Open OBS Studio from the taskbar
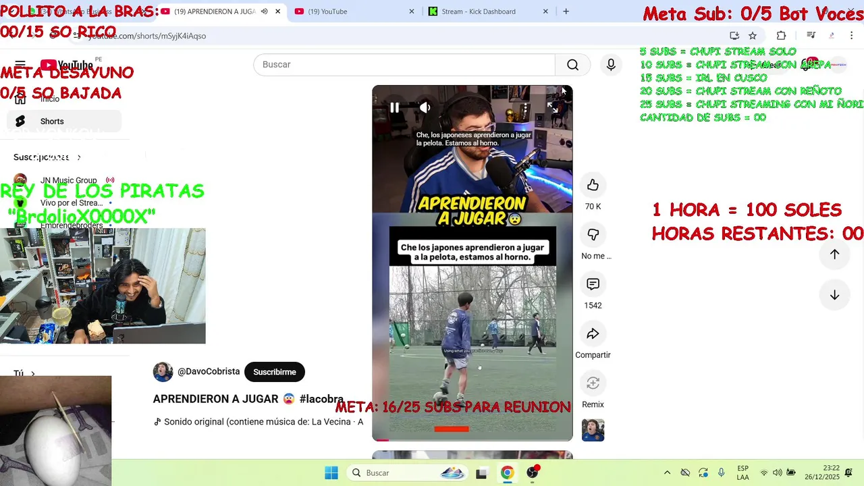The height and width of the screenshot is (486, 864). (533, 473)
